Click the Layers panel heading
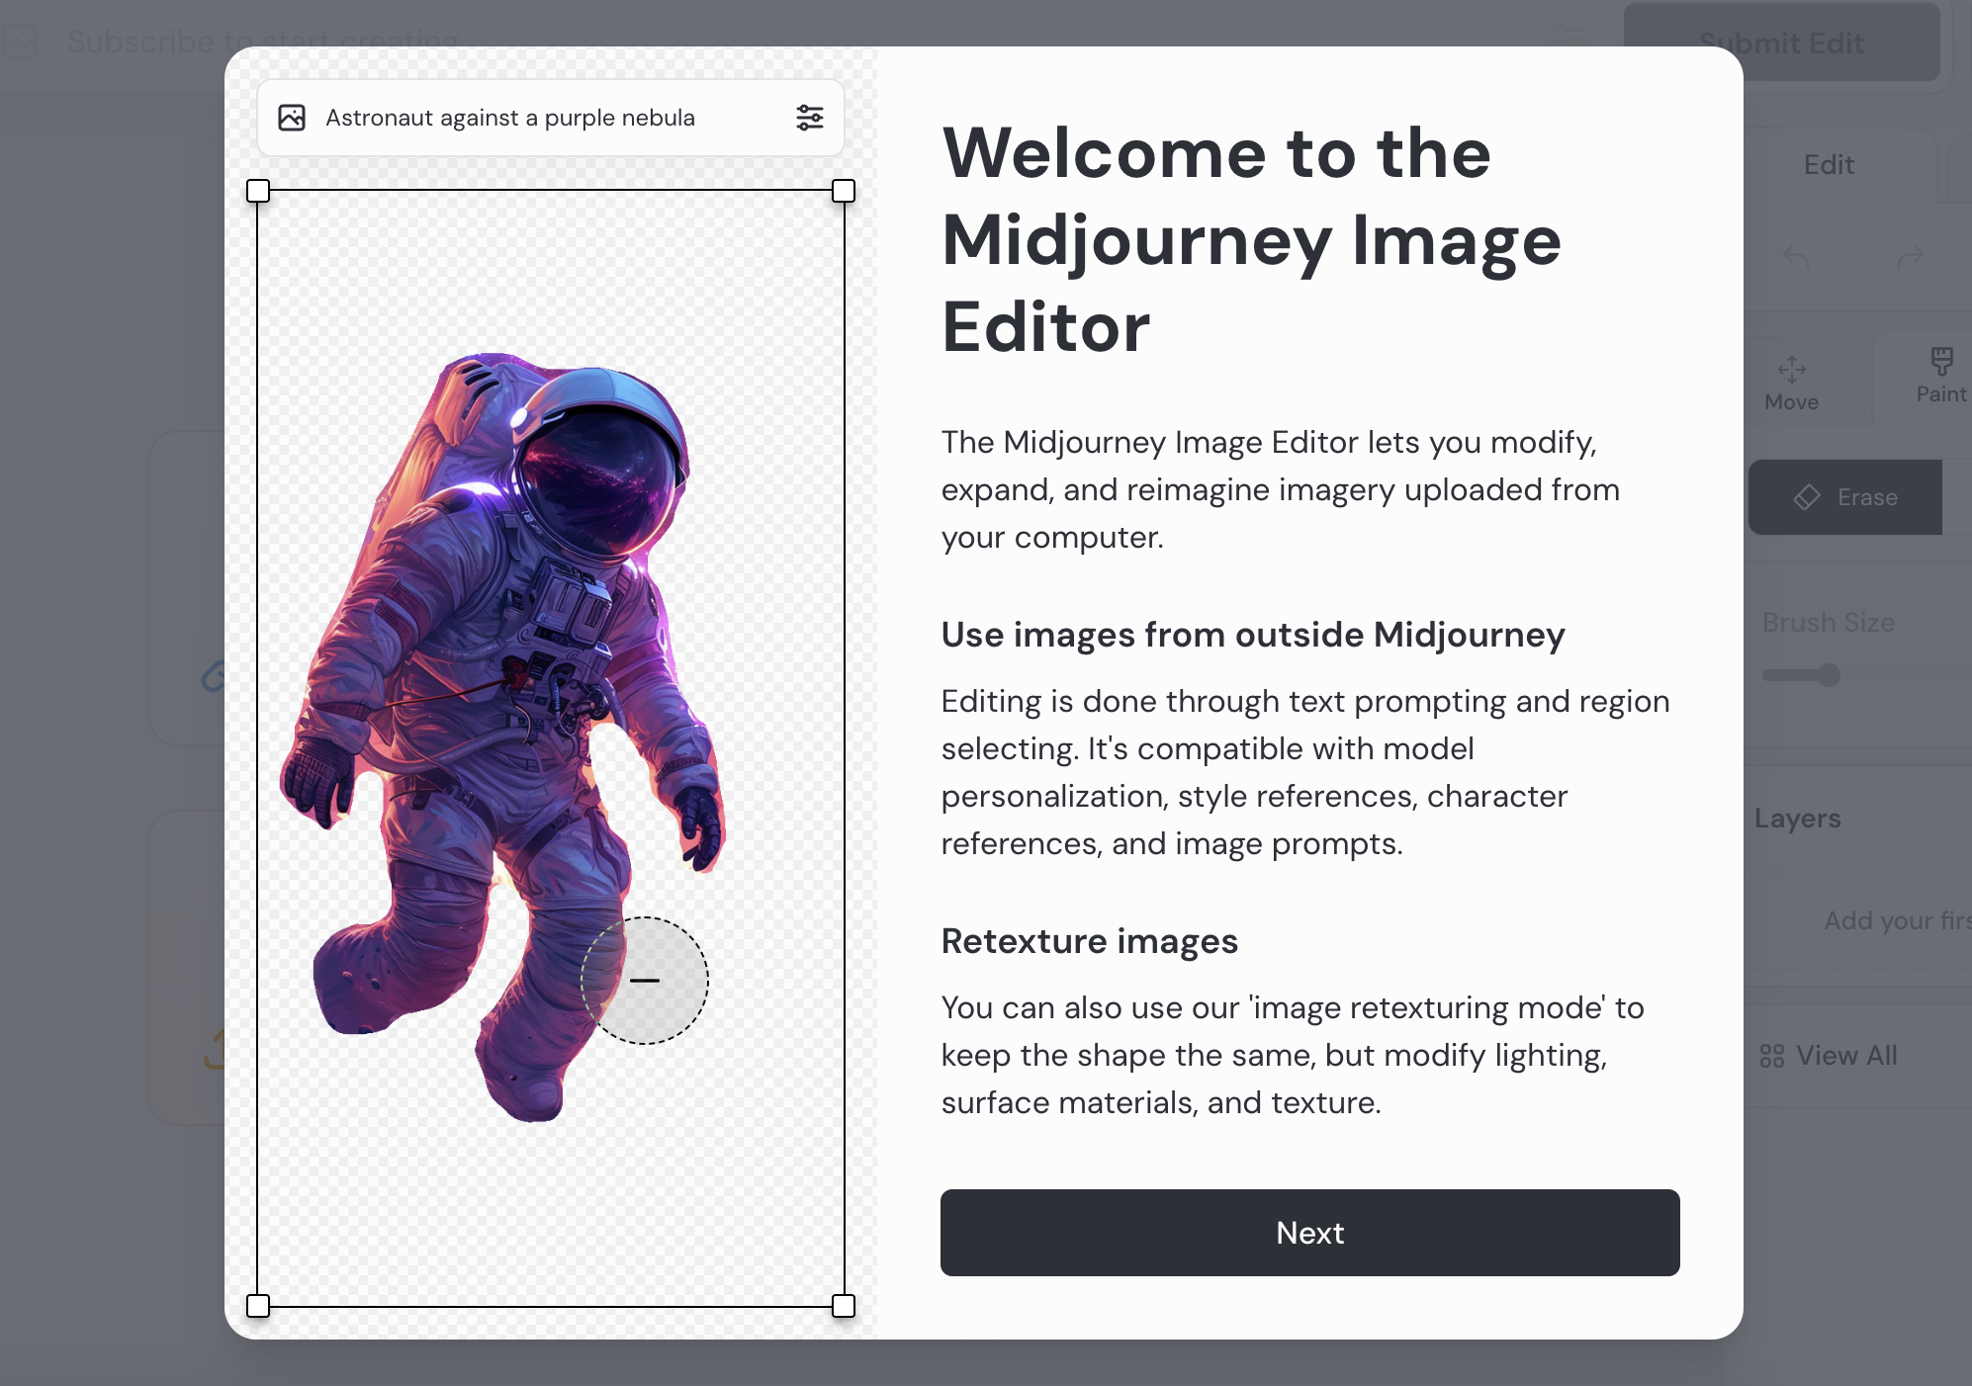 tap(1797, 819)
